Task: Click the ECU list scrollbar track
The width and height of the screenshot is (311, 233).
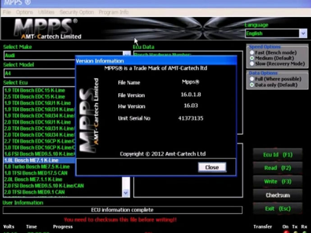Action: coord(126,183)
